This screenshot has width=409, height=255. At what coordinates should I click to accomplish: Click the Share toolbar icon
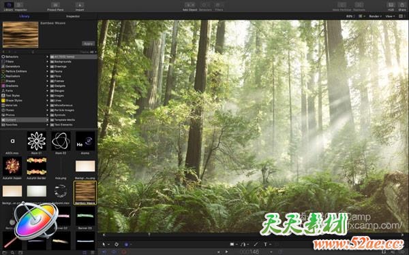[402, 5]
